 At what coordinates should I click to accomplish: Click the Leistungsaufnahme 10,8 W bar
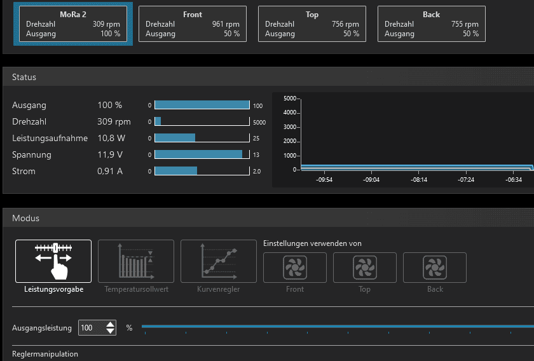pyautogui.click(x=202, y=138)
